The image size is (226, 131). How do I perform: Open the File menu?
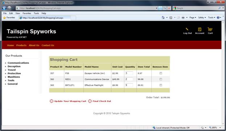pos(5,13)
